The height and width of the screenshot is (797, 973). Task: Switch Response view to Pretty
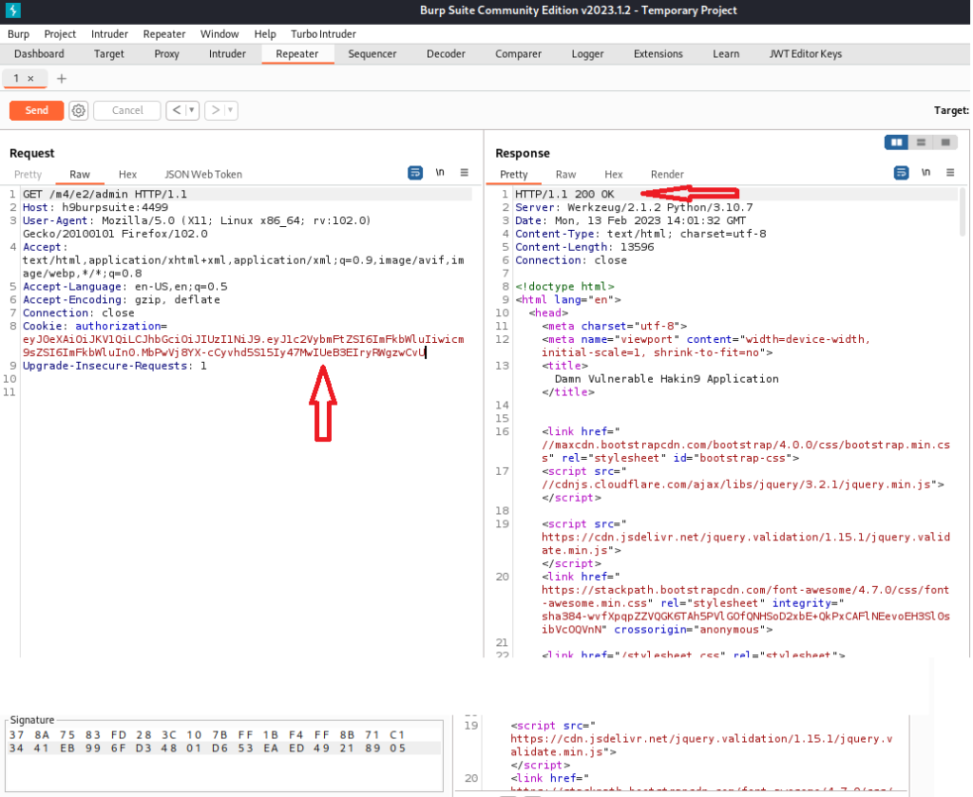coord(514,174)
